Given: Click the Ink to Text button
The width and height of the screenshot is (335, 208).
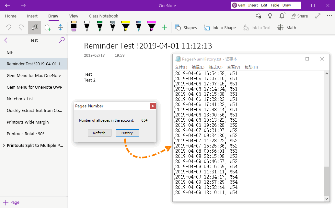Looking at the screenshot, I should 256,27.
